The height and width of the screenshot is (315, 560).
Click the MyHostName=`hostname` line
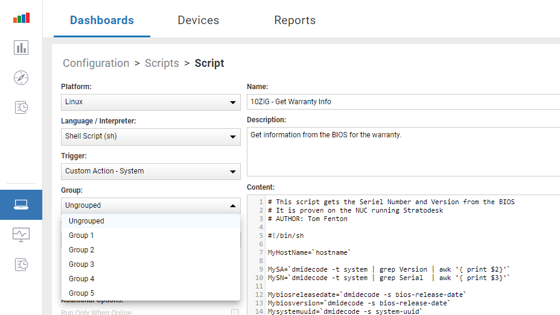[x=310, y=252]
